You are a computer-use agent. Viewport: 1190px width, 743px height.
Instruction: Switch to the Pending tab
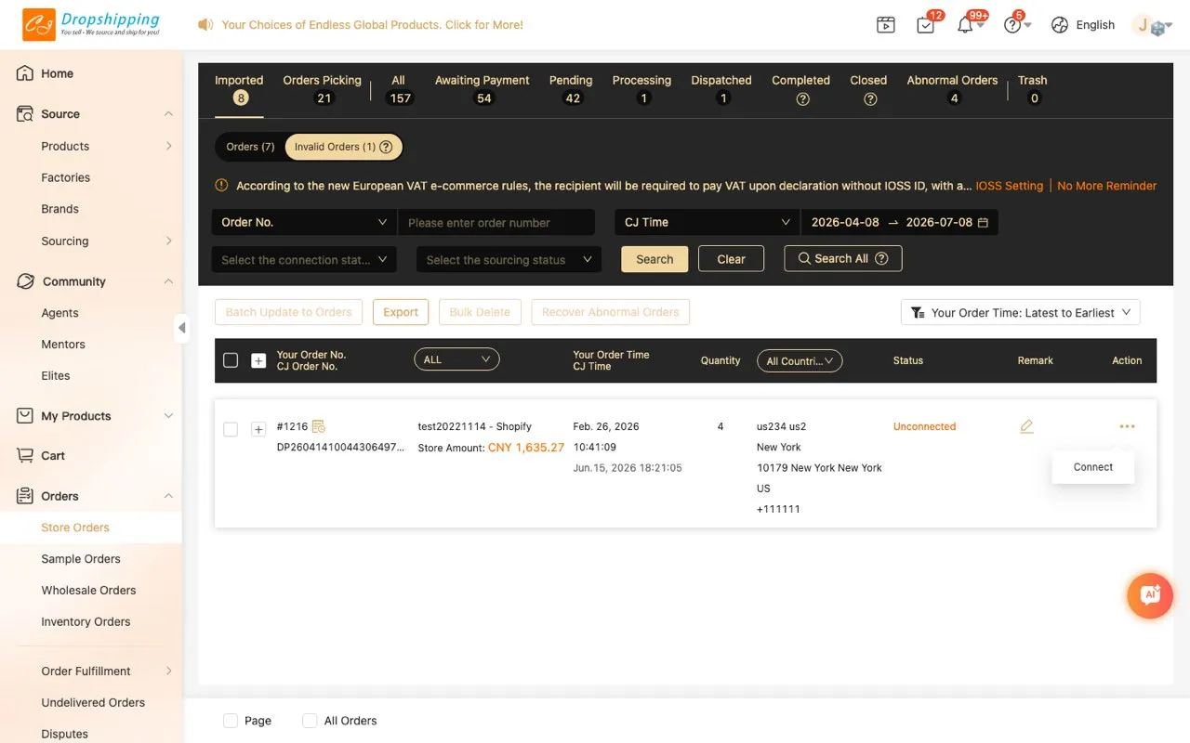(x=571, y=89)
